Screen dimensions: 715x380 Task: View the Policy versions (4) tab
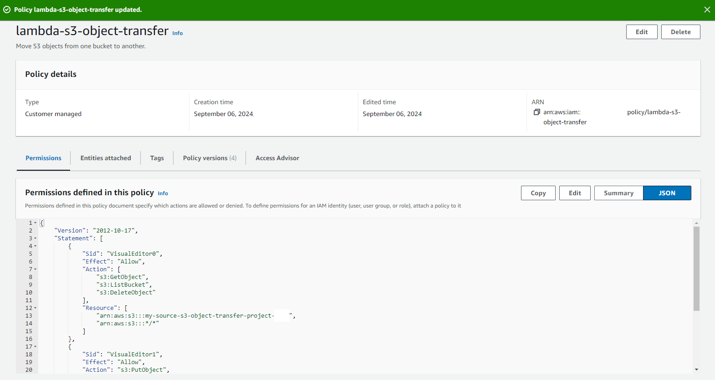coord(209,158)
